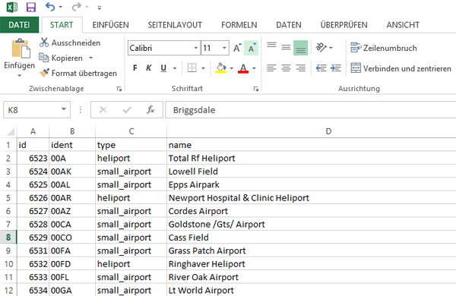This screenshot has height=296, width=456.
Task: Switch to the DATEN tab
Action: coord(289,25)
